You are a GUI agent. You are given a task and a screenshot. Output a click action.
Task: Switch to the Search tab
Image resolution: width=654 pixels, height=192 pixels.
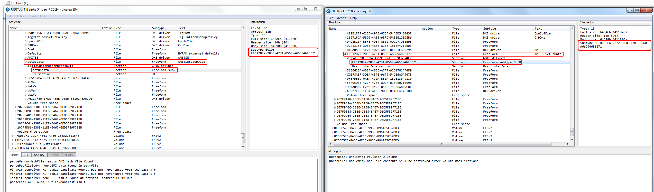(54, 155)
